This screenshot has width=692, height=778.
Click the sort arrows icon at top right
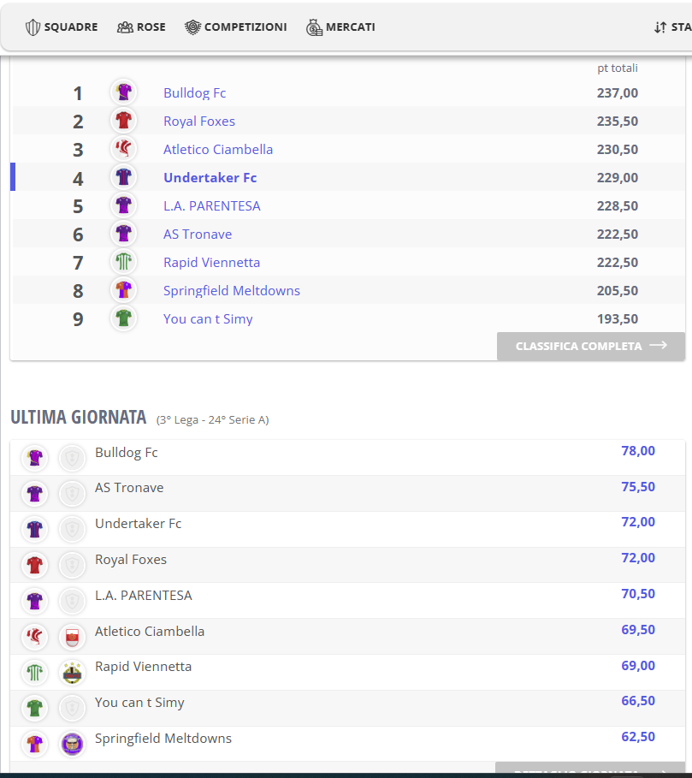pos(659,27)
